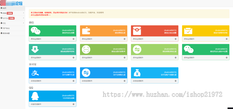Select 微信 in the sidebar menu

click(x=12, y=13)
